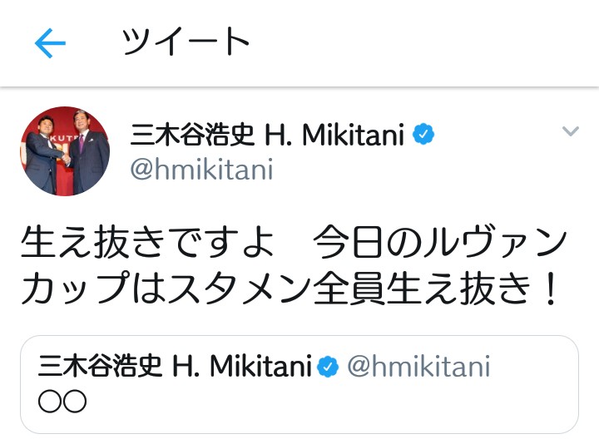Select the 生え抜きですよ tweet text
This screenshot has width=599, height=439.
[146, 244]
